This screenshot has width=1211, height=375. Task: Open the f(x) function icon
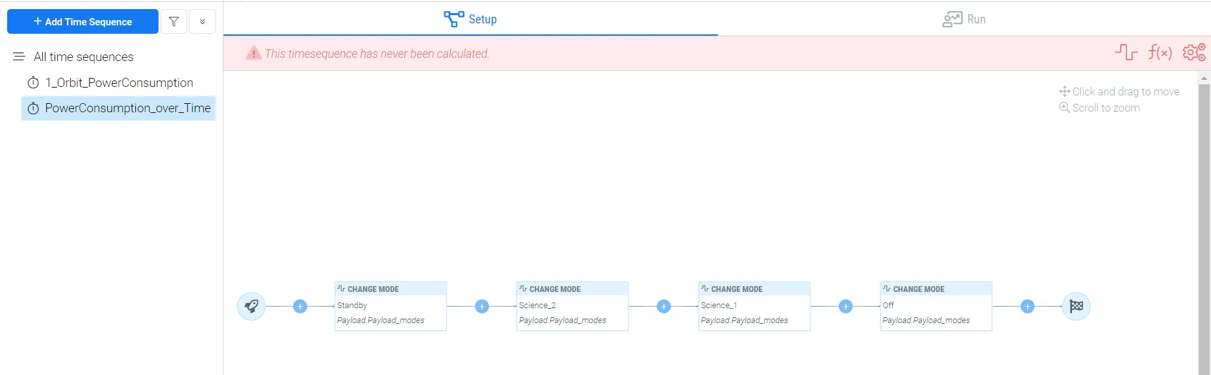point(1160,52)
